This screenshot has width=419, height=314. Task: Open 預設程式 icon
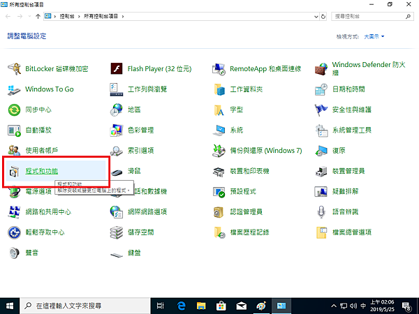(219, 191)
